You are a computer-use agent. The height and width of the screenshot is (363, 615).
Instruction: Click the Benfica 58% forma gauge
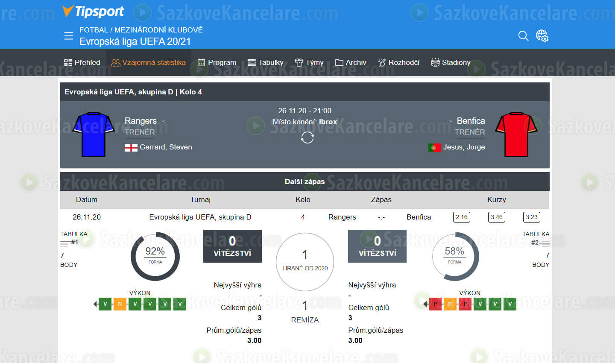coord(454,256)
